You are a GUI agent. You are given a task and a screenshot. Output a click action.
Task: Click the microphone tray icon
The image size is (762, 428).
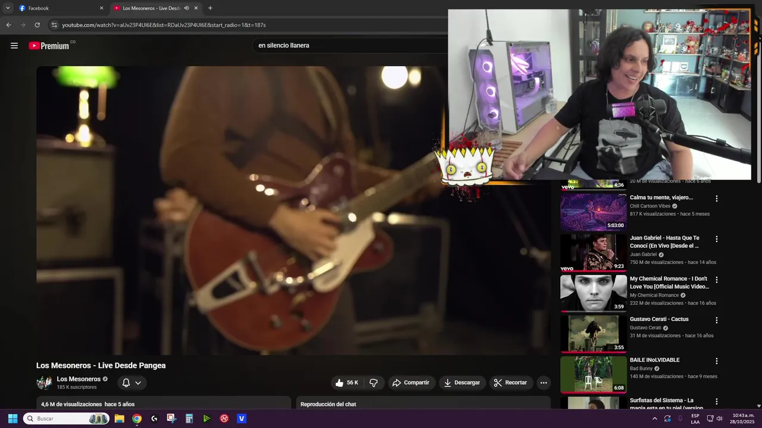[680, 418]
